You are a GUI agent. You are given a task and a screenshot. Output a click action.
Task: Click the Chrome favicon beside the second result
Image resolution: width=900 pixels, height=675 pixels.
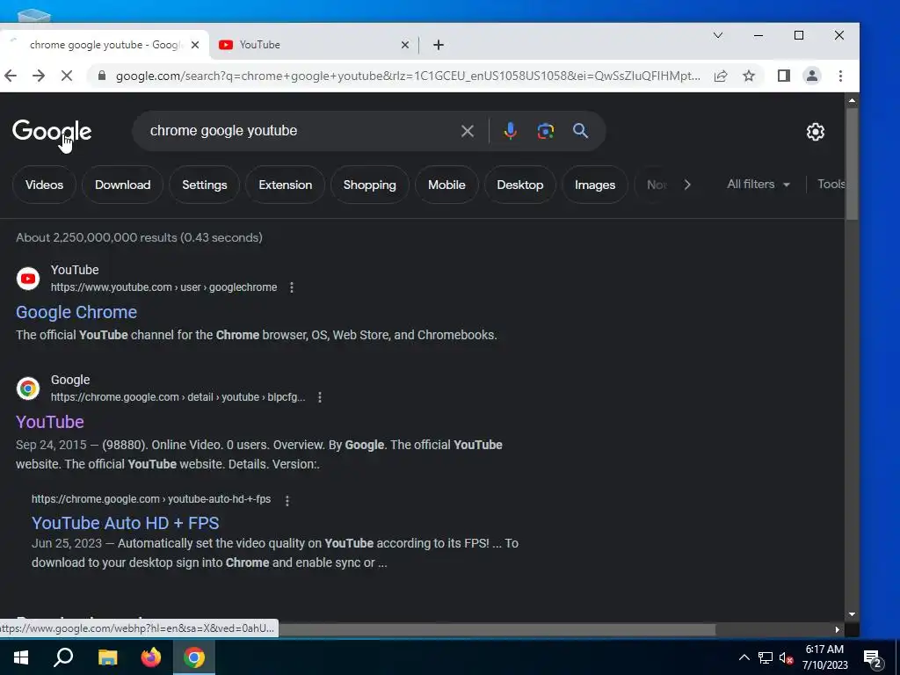(27, 388)
